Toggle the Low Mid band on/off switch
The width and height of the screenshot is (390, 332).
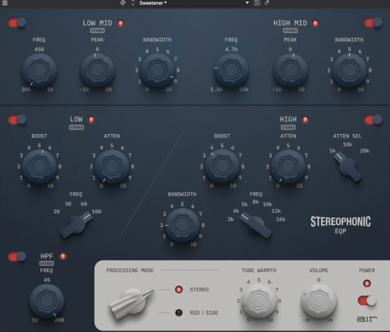[x=17, y=22]
